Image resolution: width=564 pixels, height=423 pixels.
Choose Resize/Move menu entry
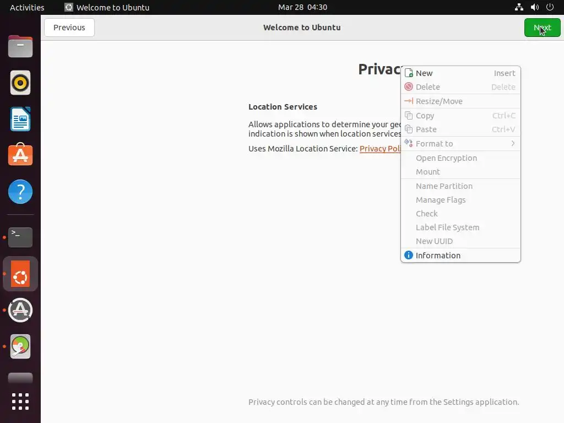pos(460,101)
